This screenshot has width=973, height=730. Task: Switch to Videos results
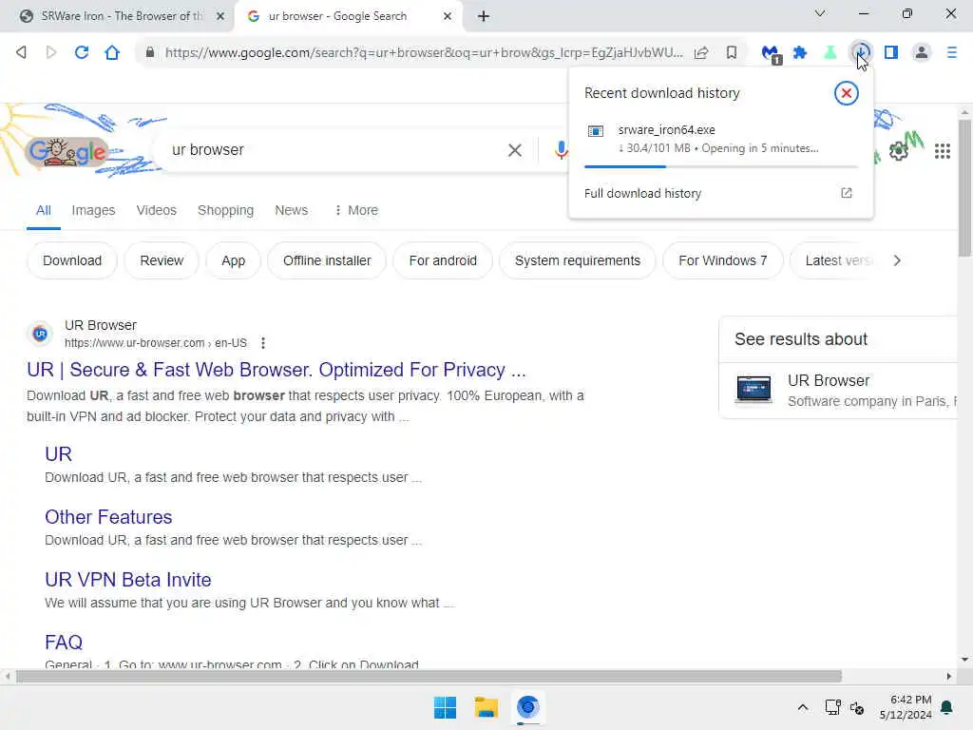point(157,210)
